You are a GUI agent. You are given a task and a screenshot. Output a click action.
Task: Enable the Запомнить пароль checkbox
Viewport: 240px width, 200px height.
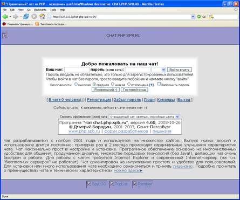pos(159,84)
